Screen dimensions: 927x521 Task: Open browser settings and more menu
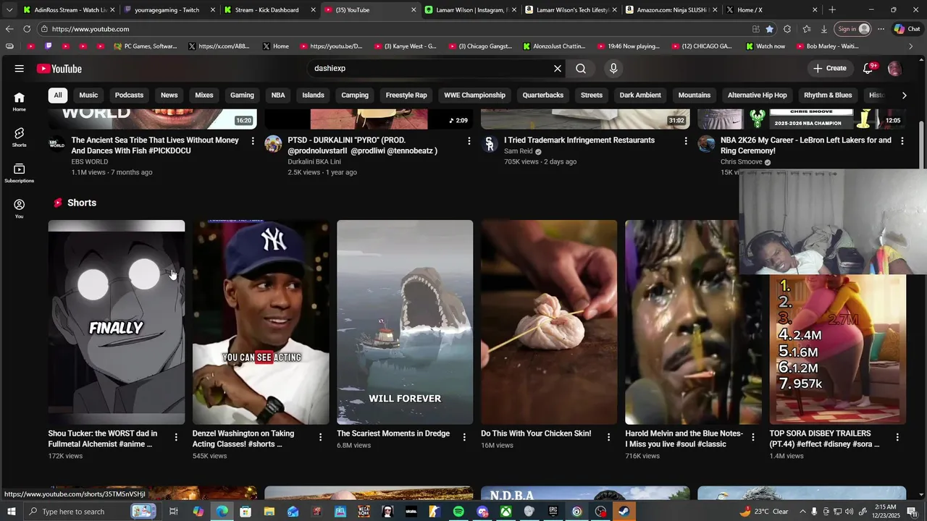pos(881,29)
